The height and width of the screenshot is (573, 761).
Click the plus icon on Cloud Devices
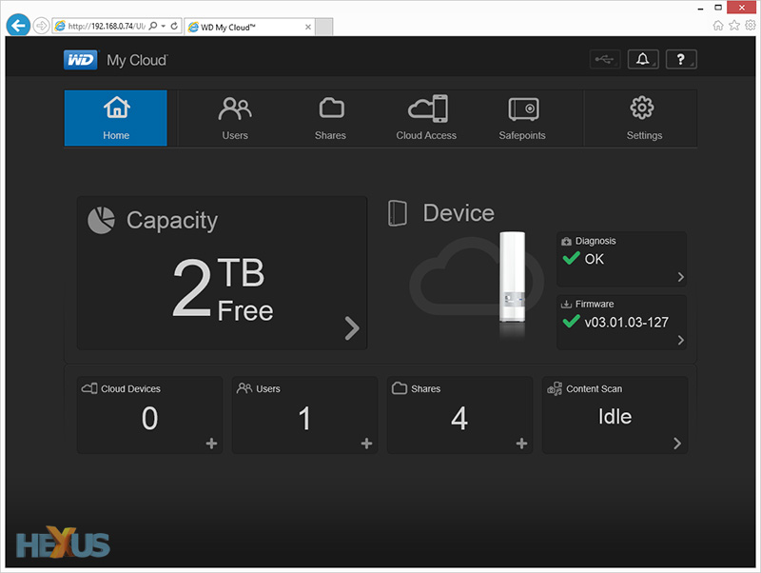coord(211,444)
